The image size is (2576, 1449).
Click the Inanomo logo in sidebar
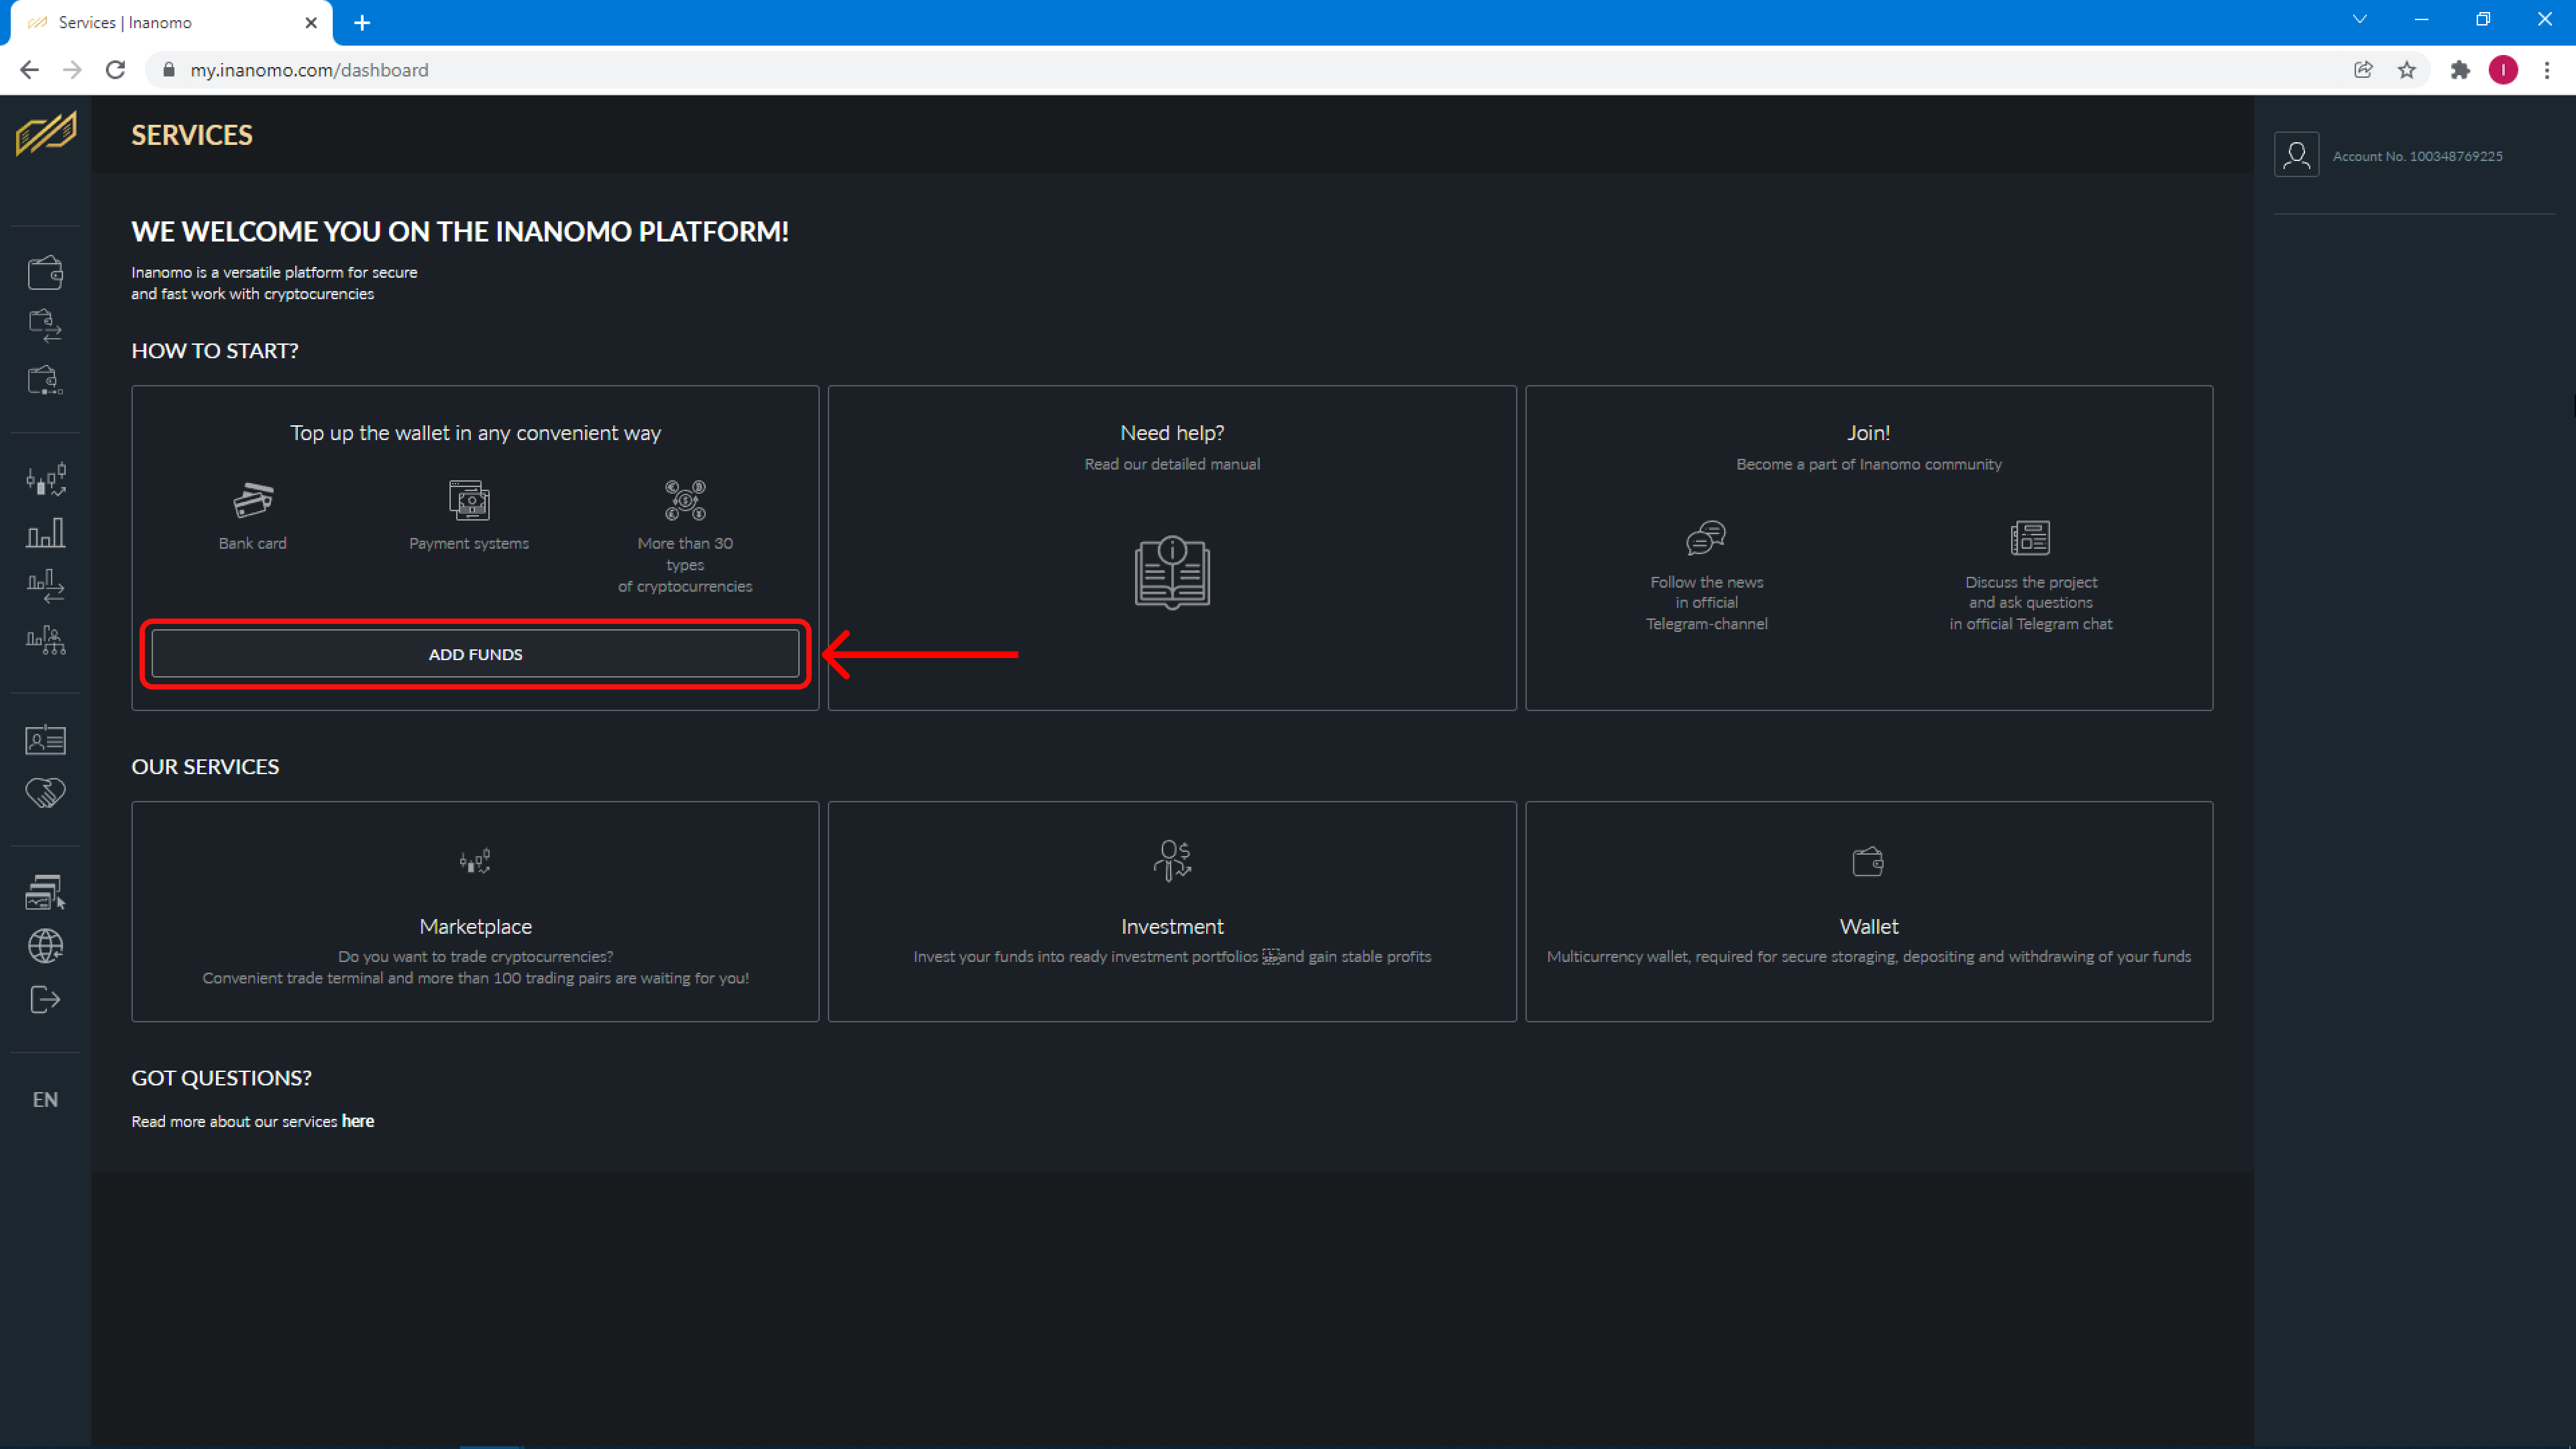coord(46,133)
